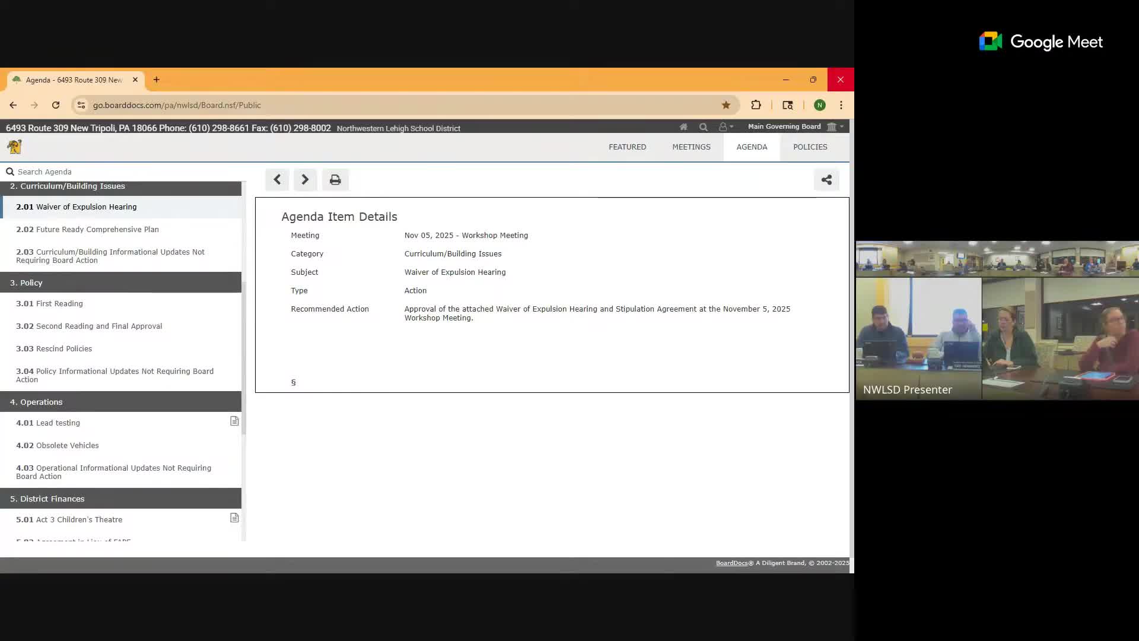Image resolution: width=1139 pixels, height=641 pixels.
Task: Click the agenda list vertical scrollbar
Action: coord(244,356)
